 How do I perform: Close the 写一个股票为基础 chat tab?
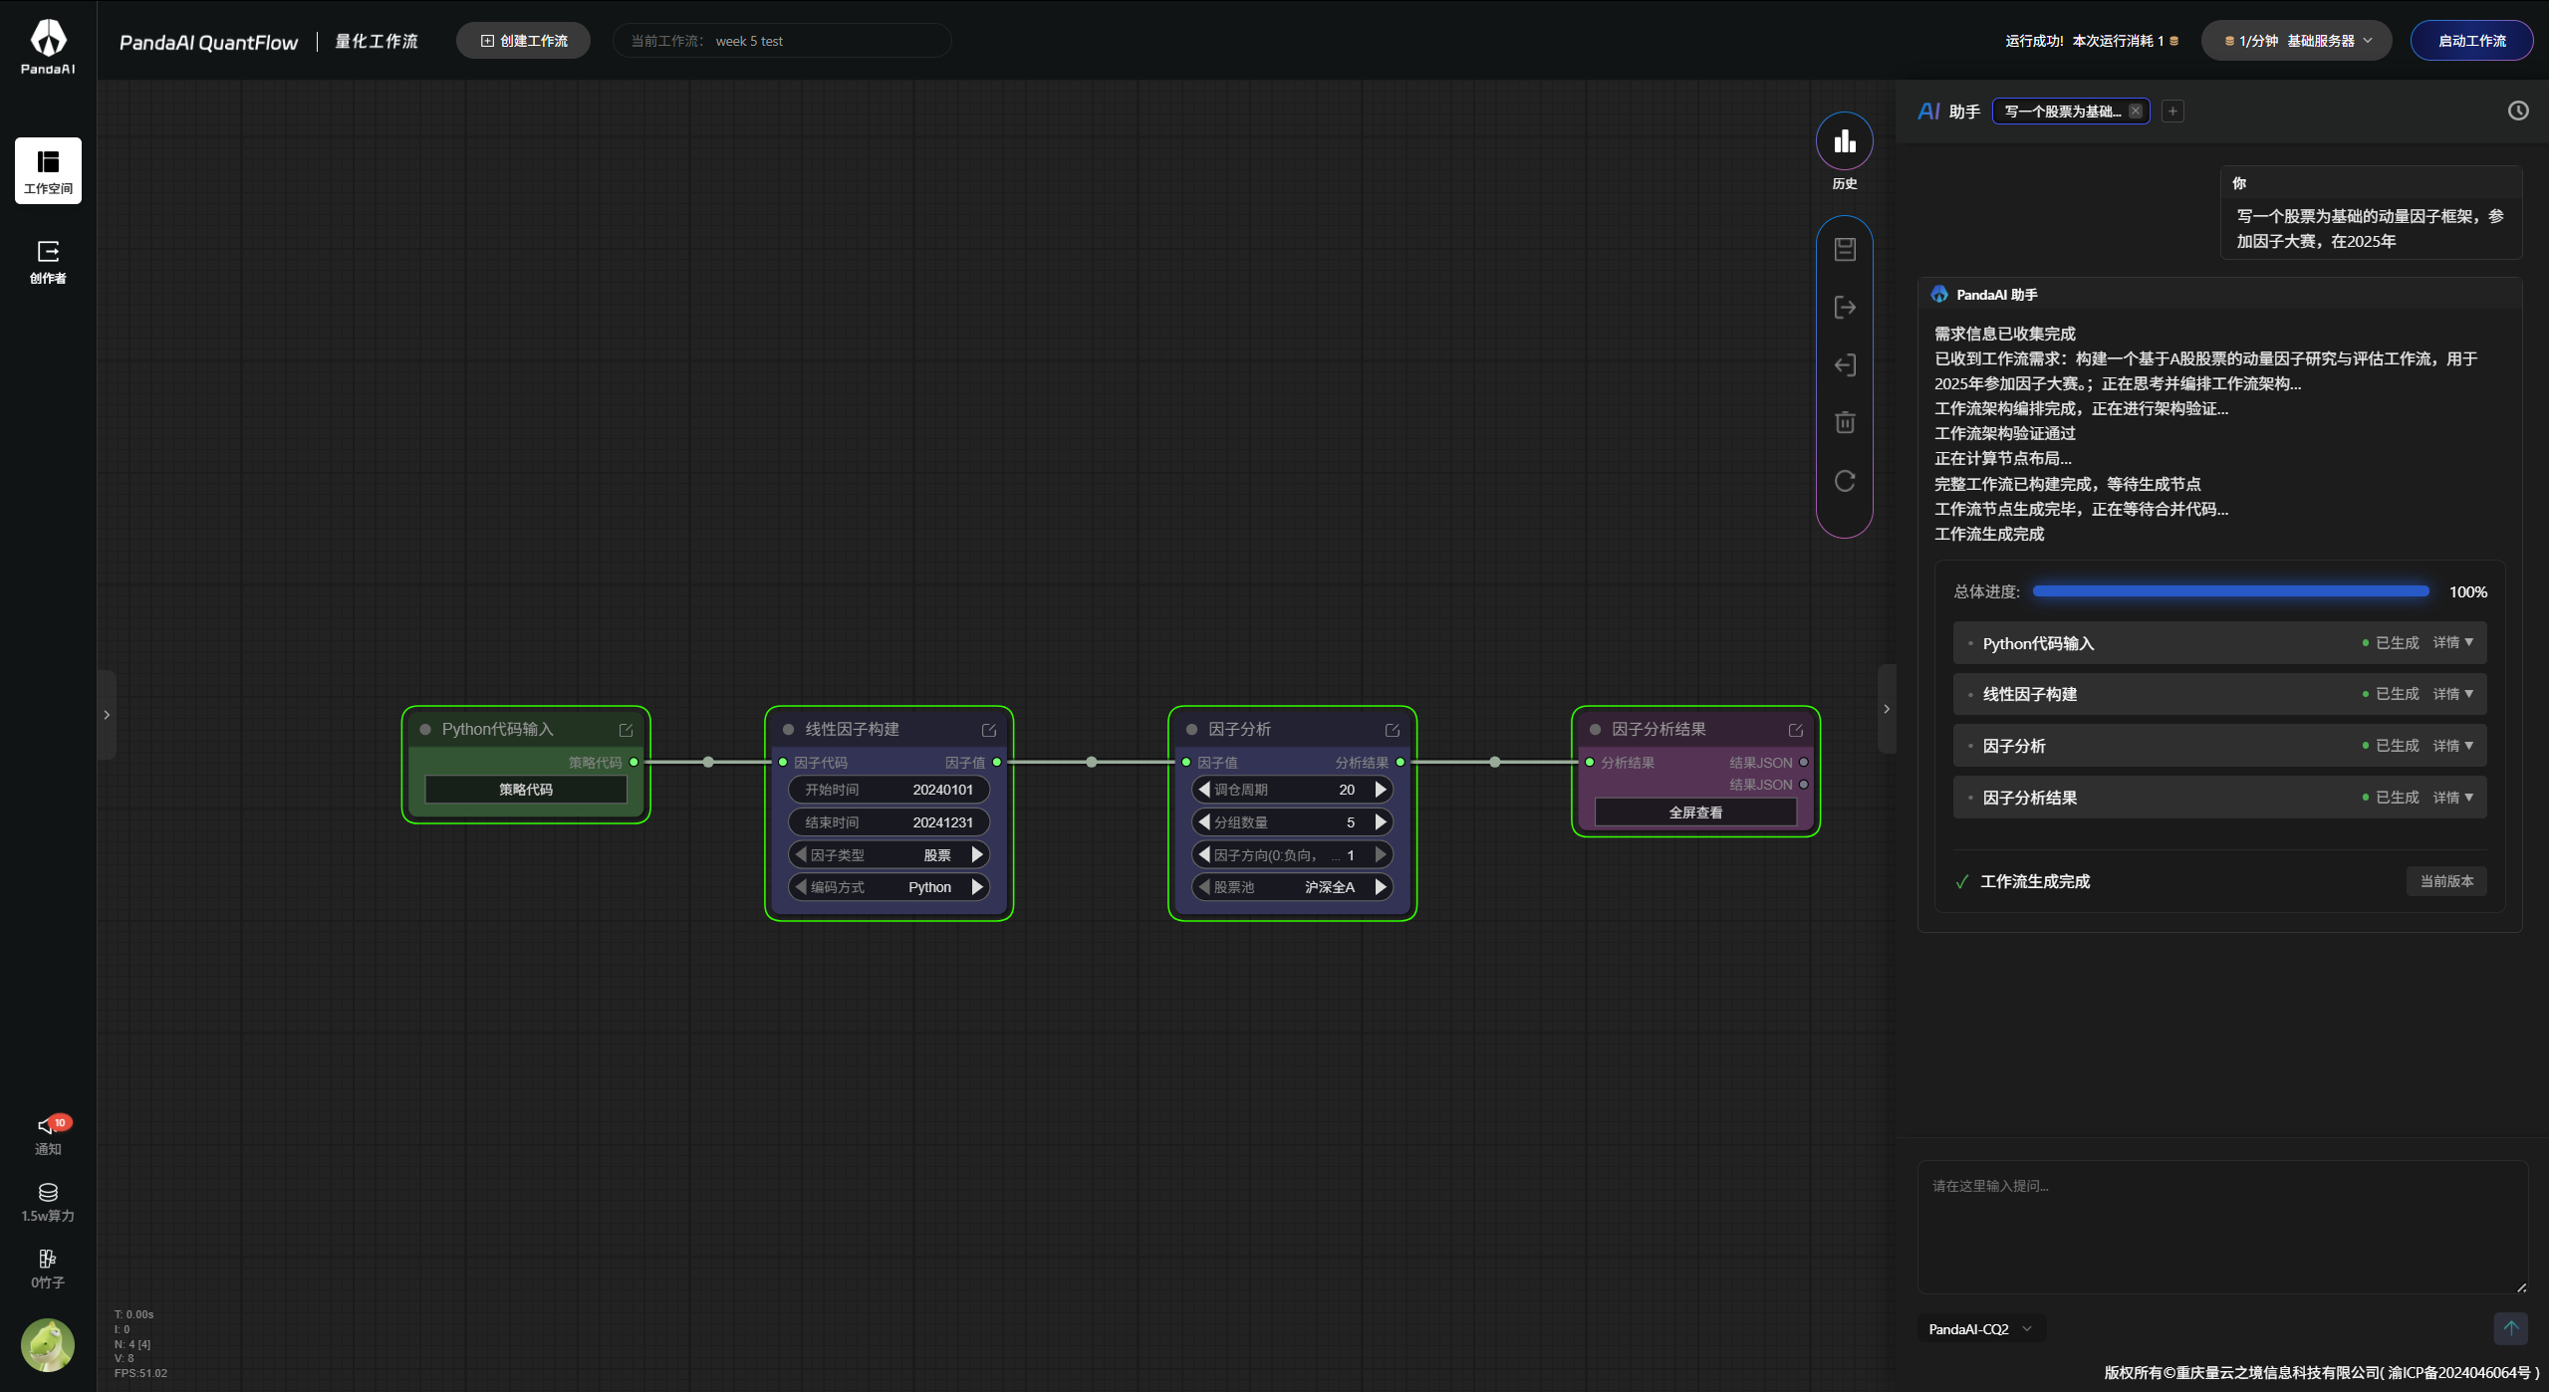pos(2136,112)
